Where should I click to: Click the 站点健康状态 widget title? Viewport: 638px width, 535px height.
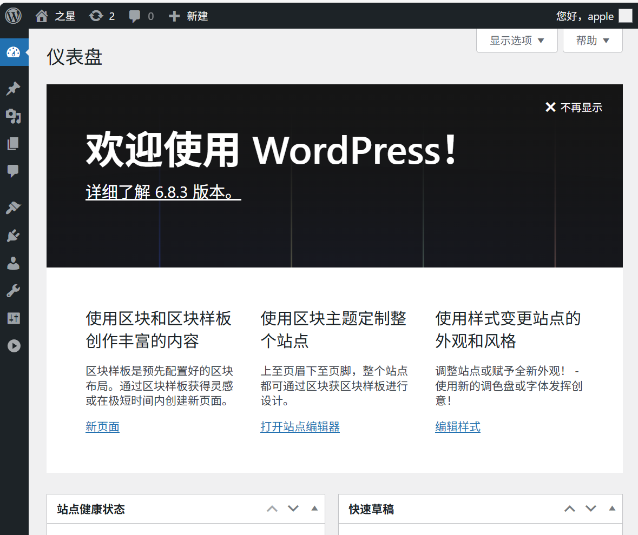[x=91, y=509]
